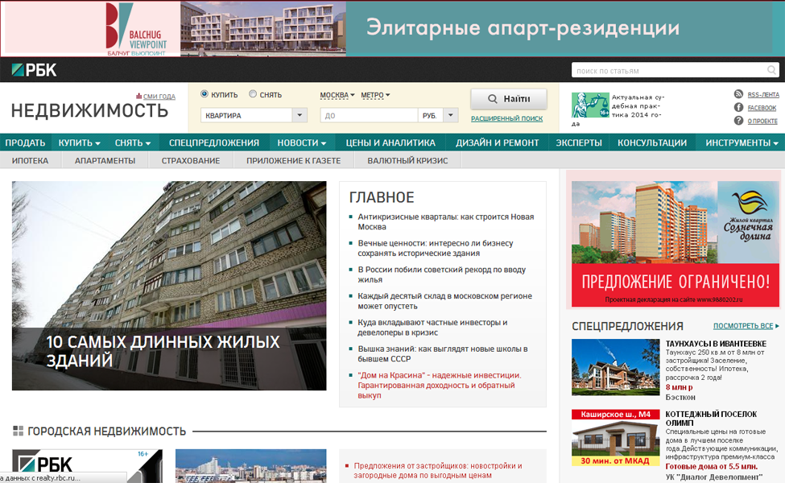Switch to the 'Ипотека' tab
Viewport: 785px width, 483px height.
[x=30, y=160]
